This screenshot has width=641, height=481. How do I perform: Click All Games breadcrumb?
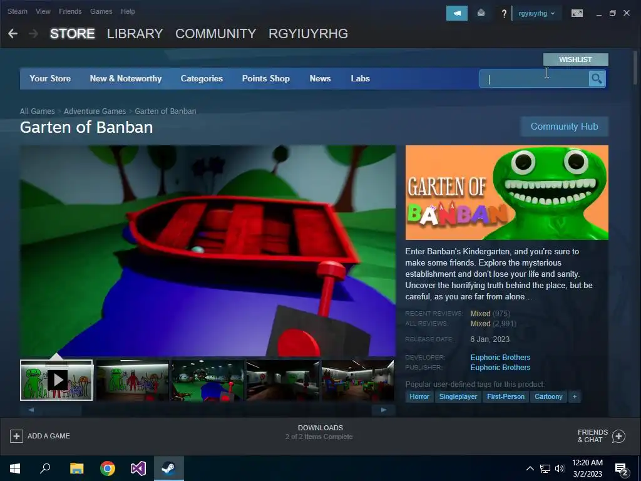(x=37, y=111)
